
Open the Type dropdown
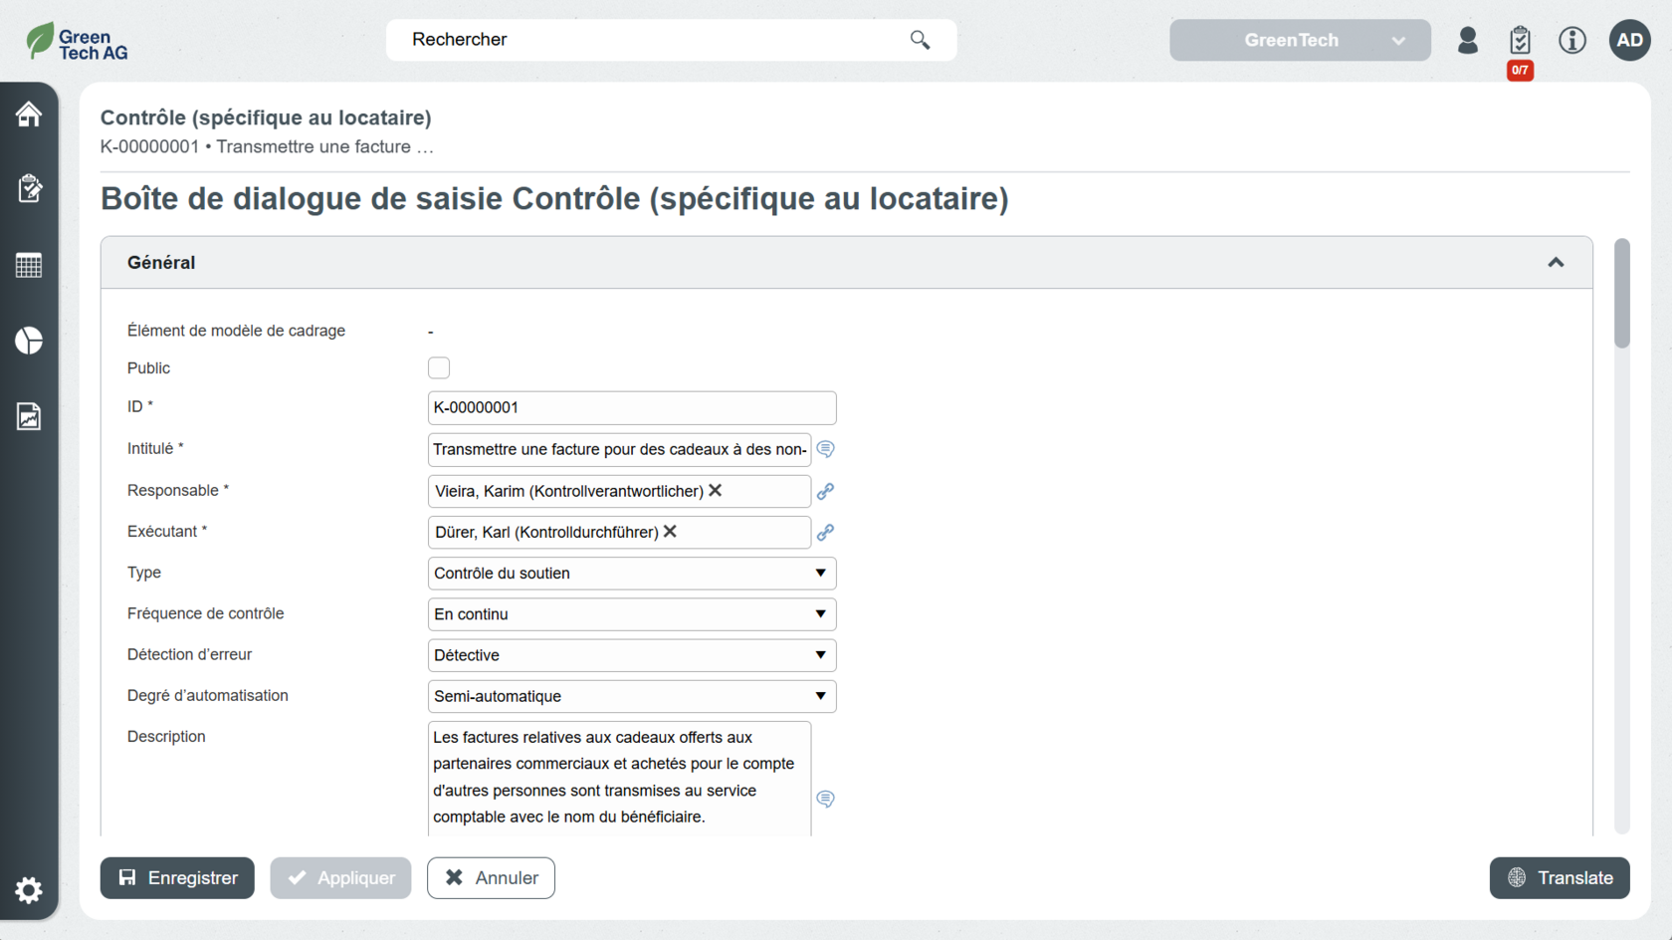pyautogui.click(x=631, y=574)
